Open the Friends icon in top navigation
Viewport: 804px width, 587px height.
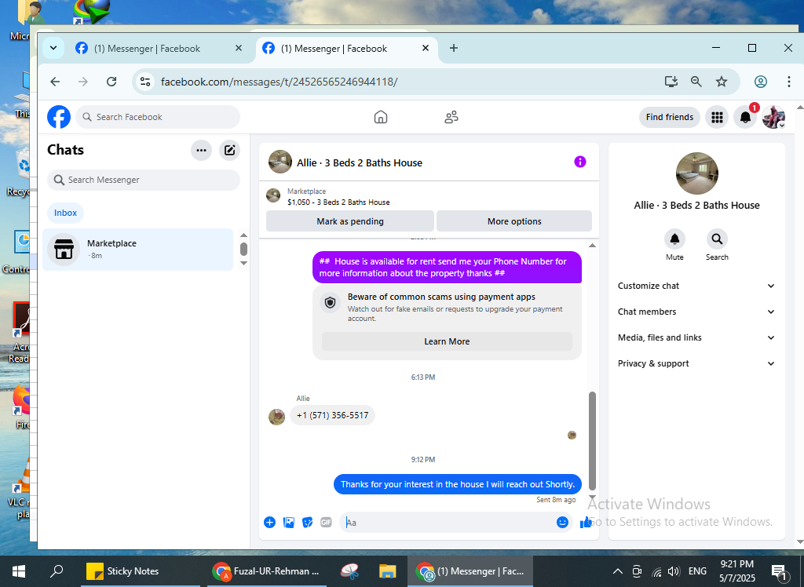click(x=451, y=117)
